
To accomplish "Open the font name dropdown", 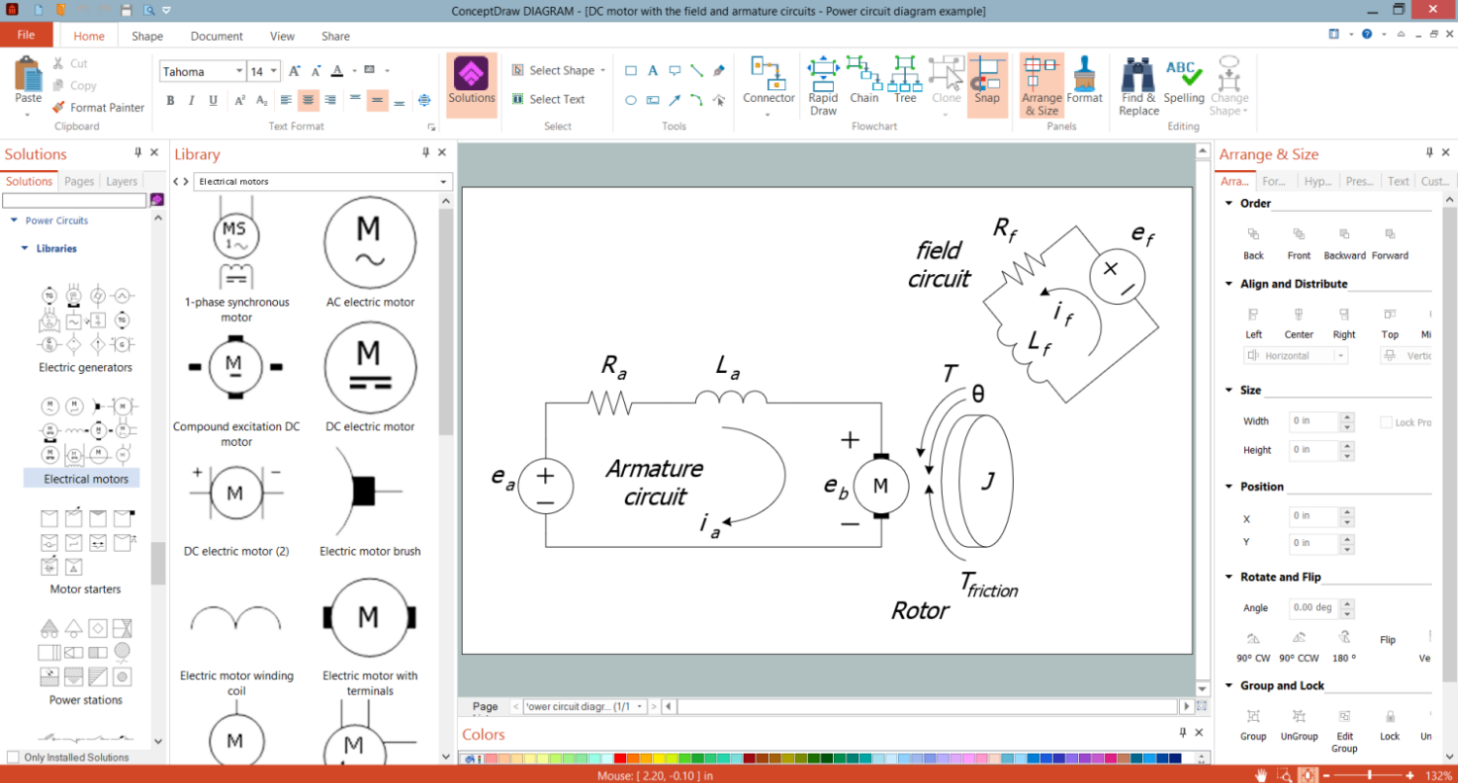I will pos(238,72).
